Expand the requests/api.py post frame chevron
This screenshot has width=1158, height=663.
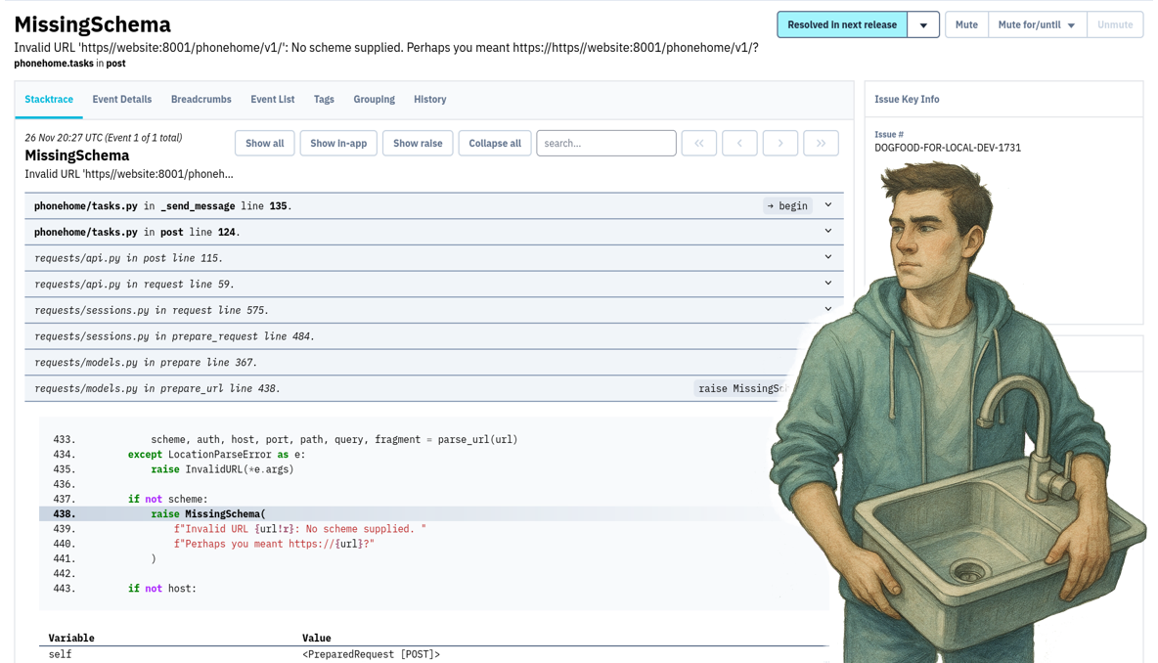tap(826, 257)
